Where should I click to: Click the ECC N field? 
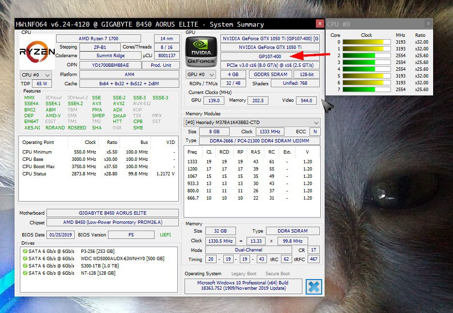point(315,131)
